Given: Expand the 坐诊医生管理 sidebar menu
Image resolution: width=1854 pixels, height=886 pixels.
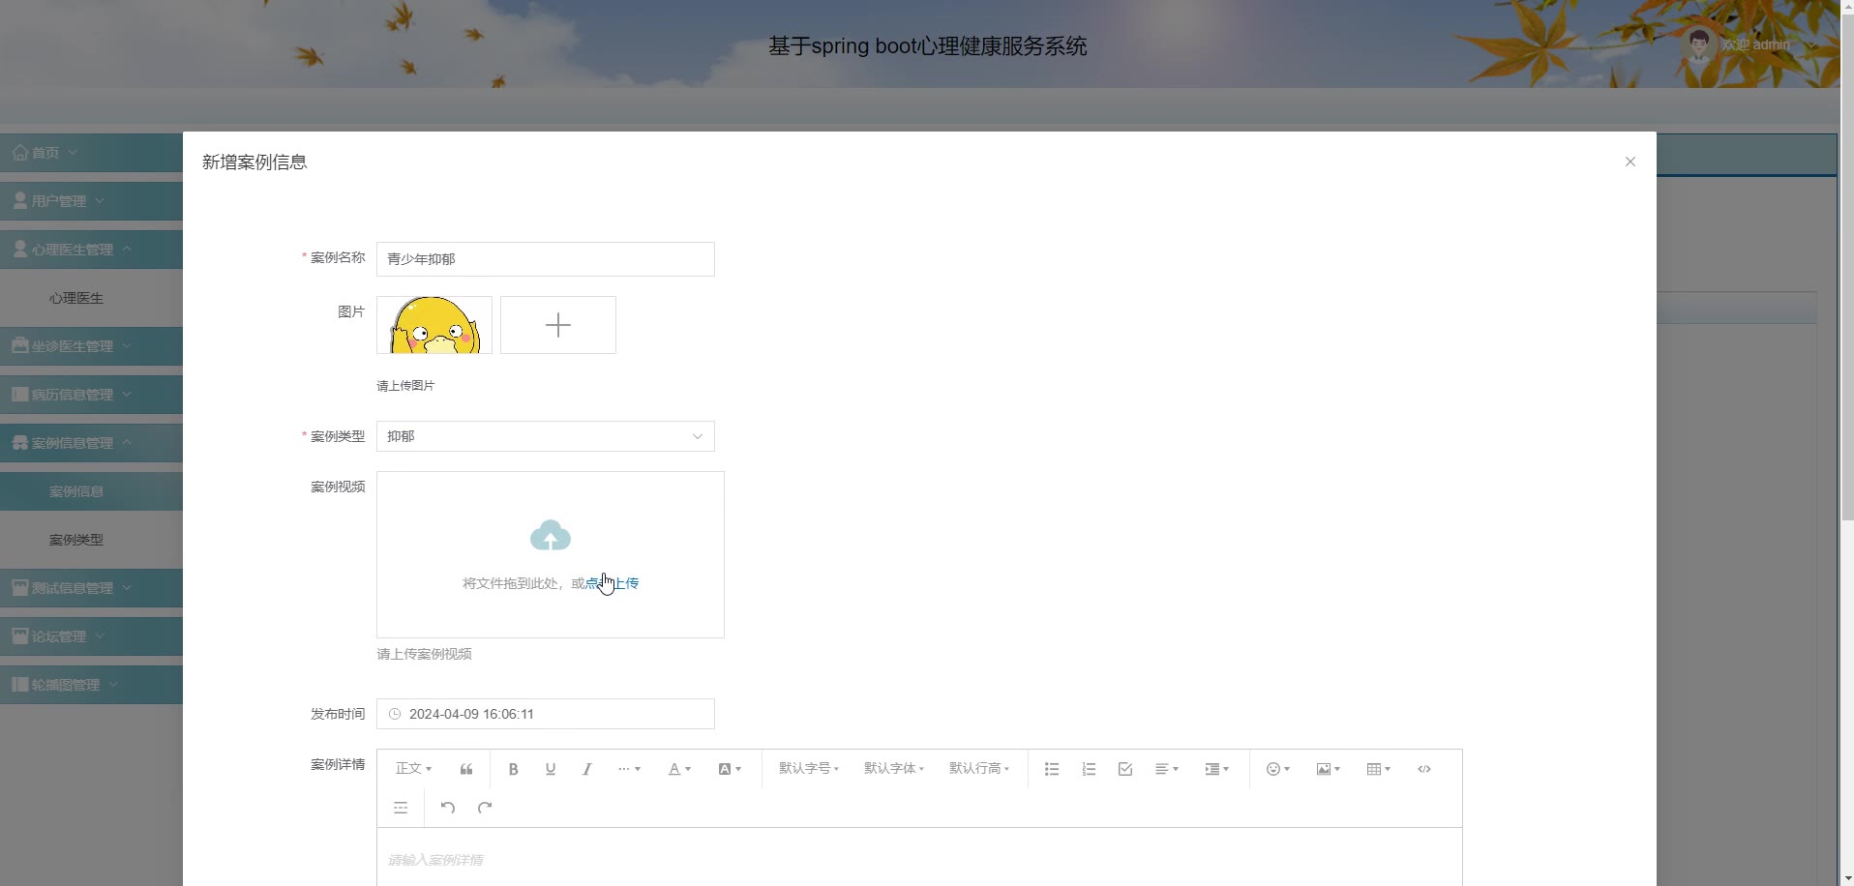Looking at the screenshot, I should pos(91,346).
